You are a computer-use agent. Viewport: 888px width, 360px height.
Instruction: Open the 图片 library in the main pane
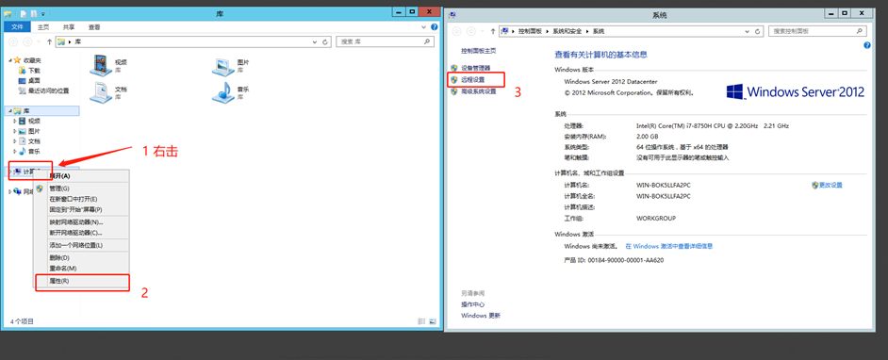[x=231, y=66]
